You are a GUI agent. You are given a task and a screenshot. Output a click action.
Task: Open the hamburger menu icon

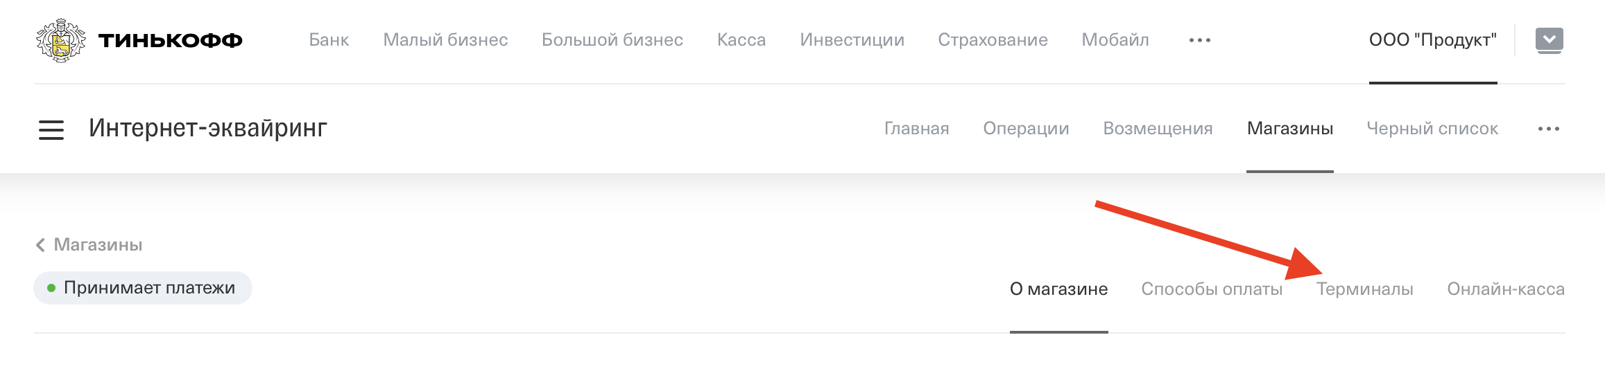pos(51,129)
